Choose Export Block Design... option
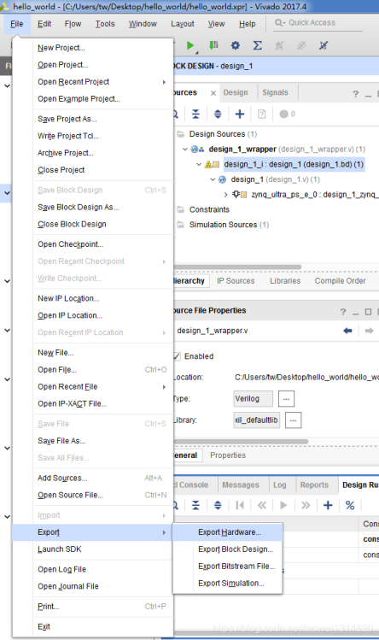The height and width of the screenshot is (640, 379). pyautogui.click(x=228, y=549)
